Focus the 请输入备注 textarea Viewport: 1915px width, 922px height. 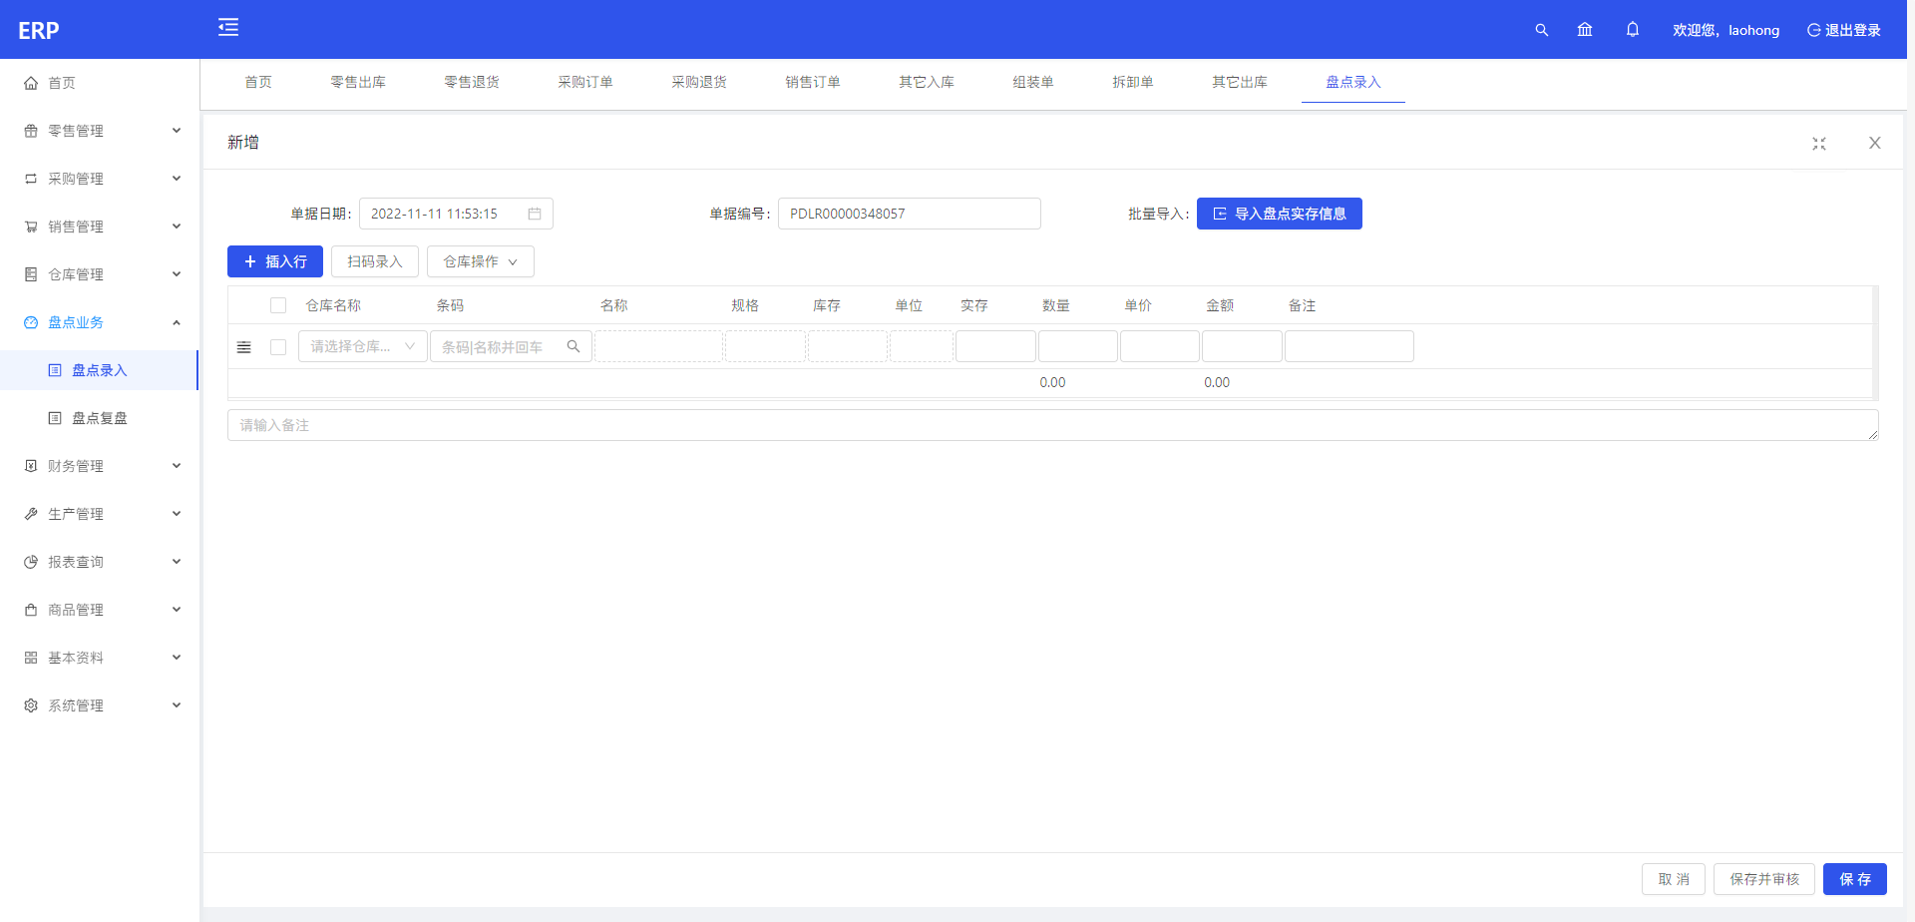coord(1053,425)
